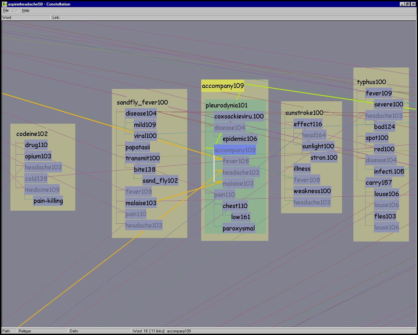This screenshot has height=335, width=418.
Task: Click the sandfly_fever100 heading
Action: pos(142,102)
